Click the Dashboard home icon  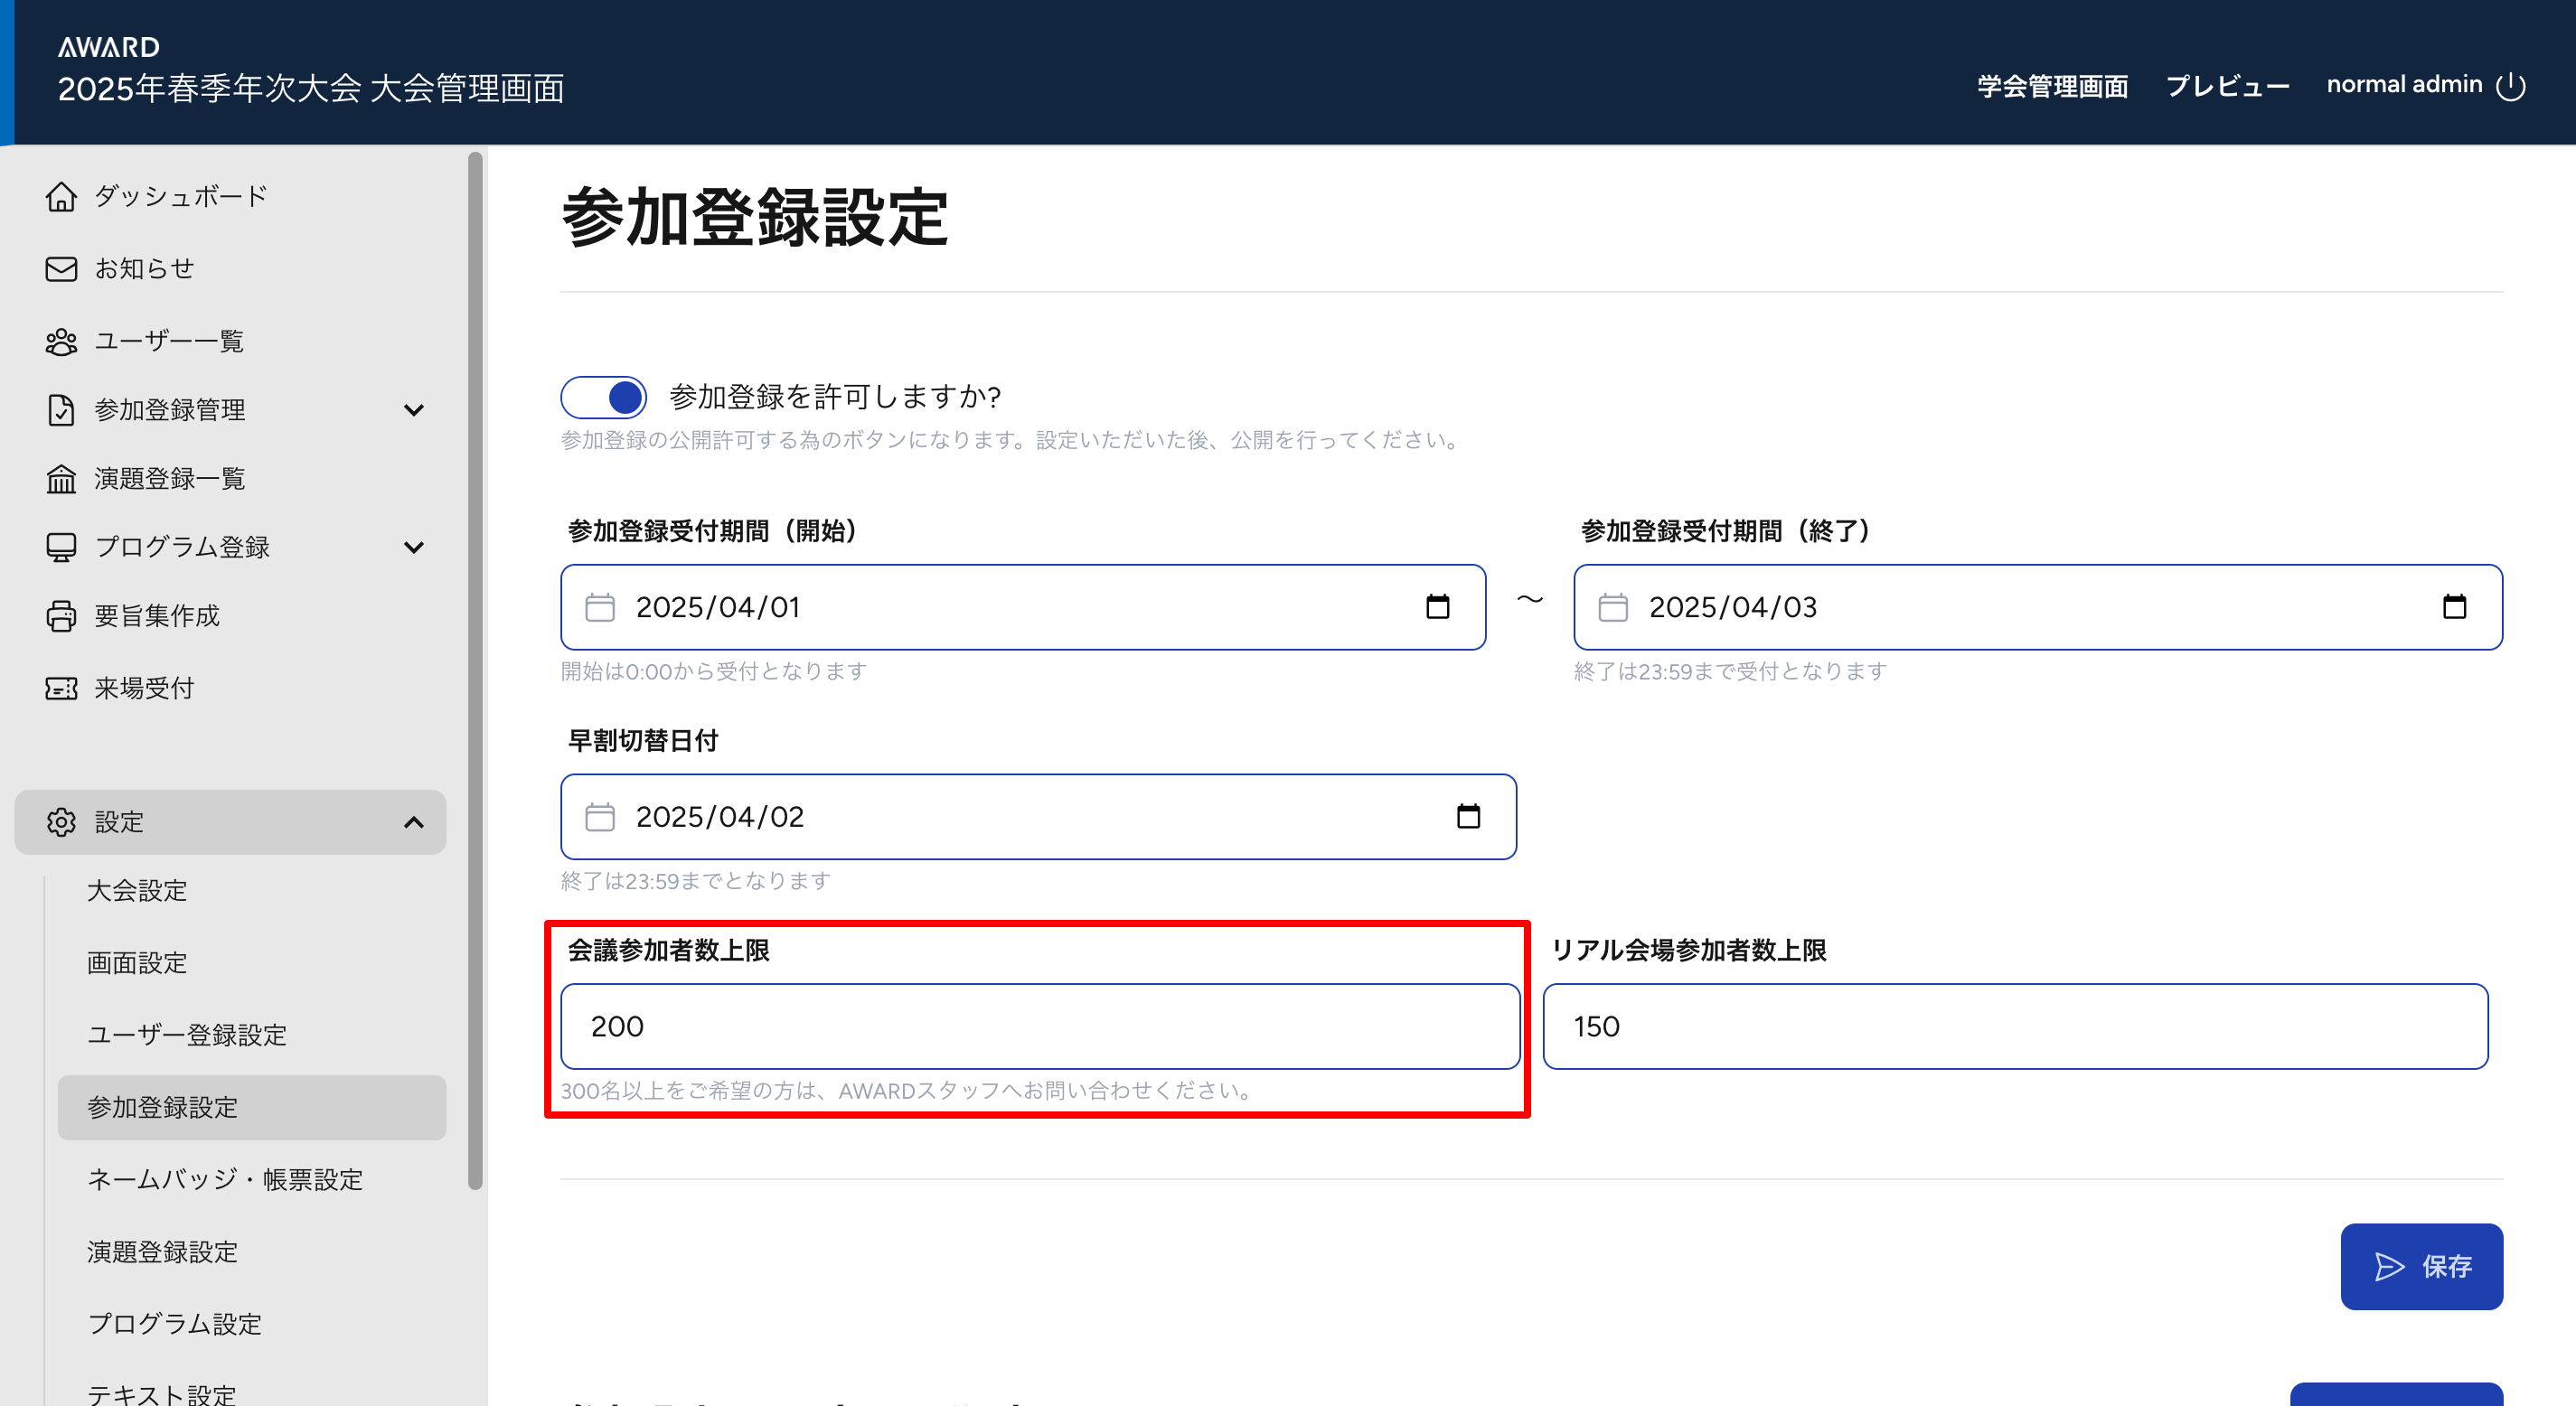tap(61, 197)
